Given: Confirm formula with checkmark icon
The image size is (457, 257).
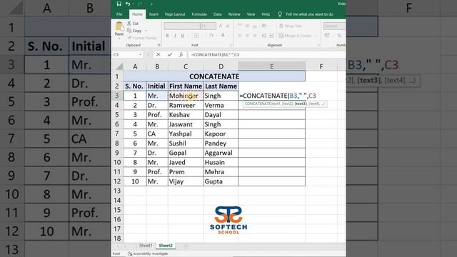Looking at the screenshot, I should [x=170, y=54].
